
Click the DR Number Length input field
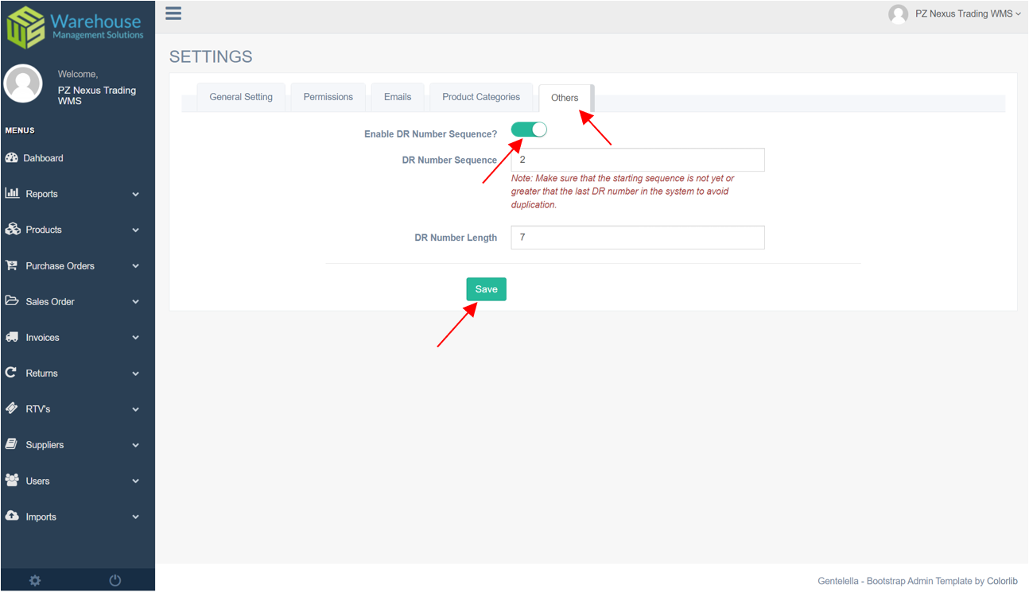(x=636, y=237)
